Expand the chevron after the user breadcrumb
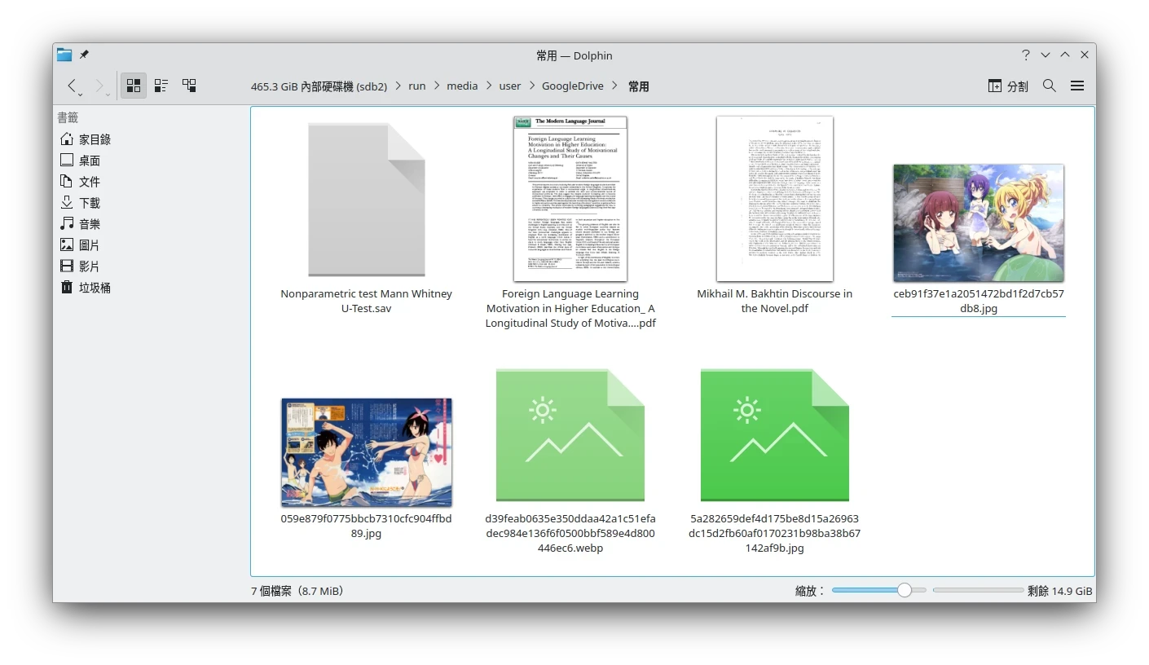The height and width of the screenshot is (665, 1149). (x=532, y=86)
